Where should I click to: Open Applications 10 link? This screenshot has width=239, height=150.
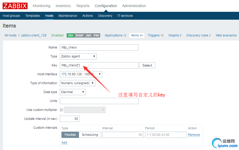click(115, 35)
